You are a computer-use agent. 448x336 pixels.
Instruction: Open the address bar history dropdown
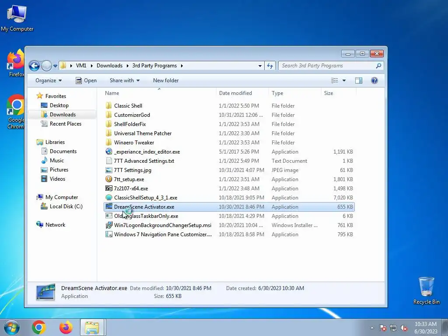coord(260,66)
